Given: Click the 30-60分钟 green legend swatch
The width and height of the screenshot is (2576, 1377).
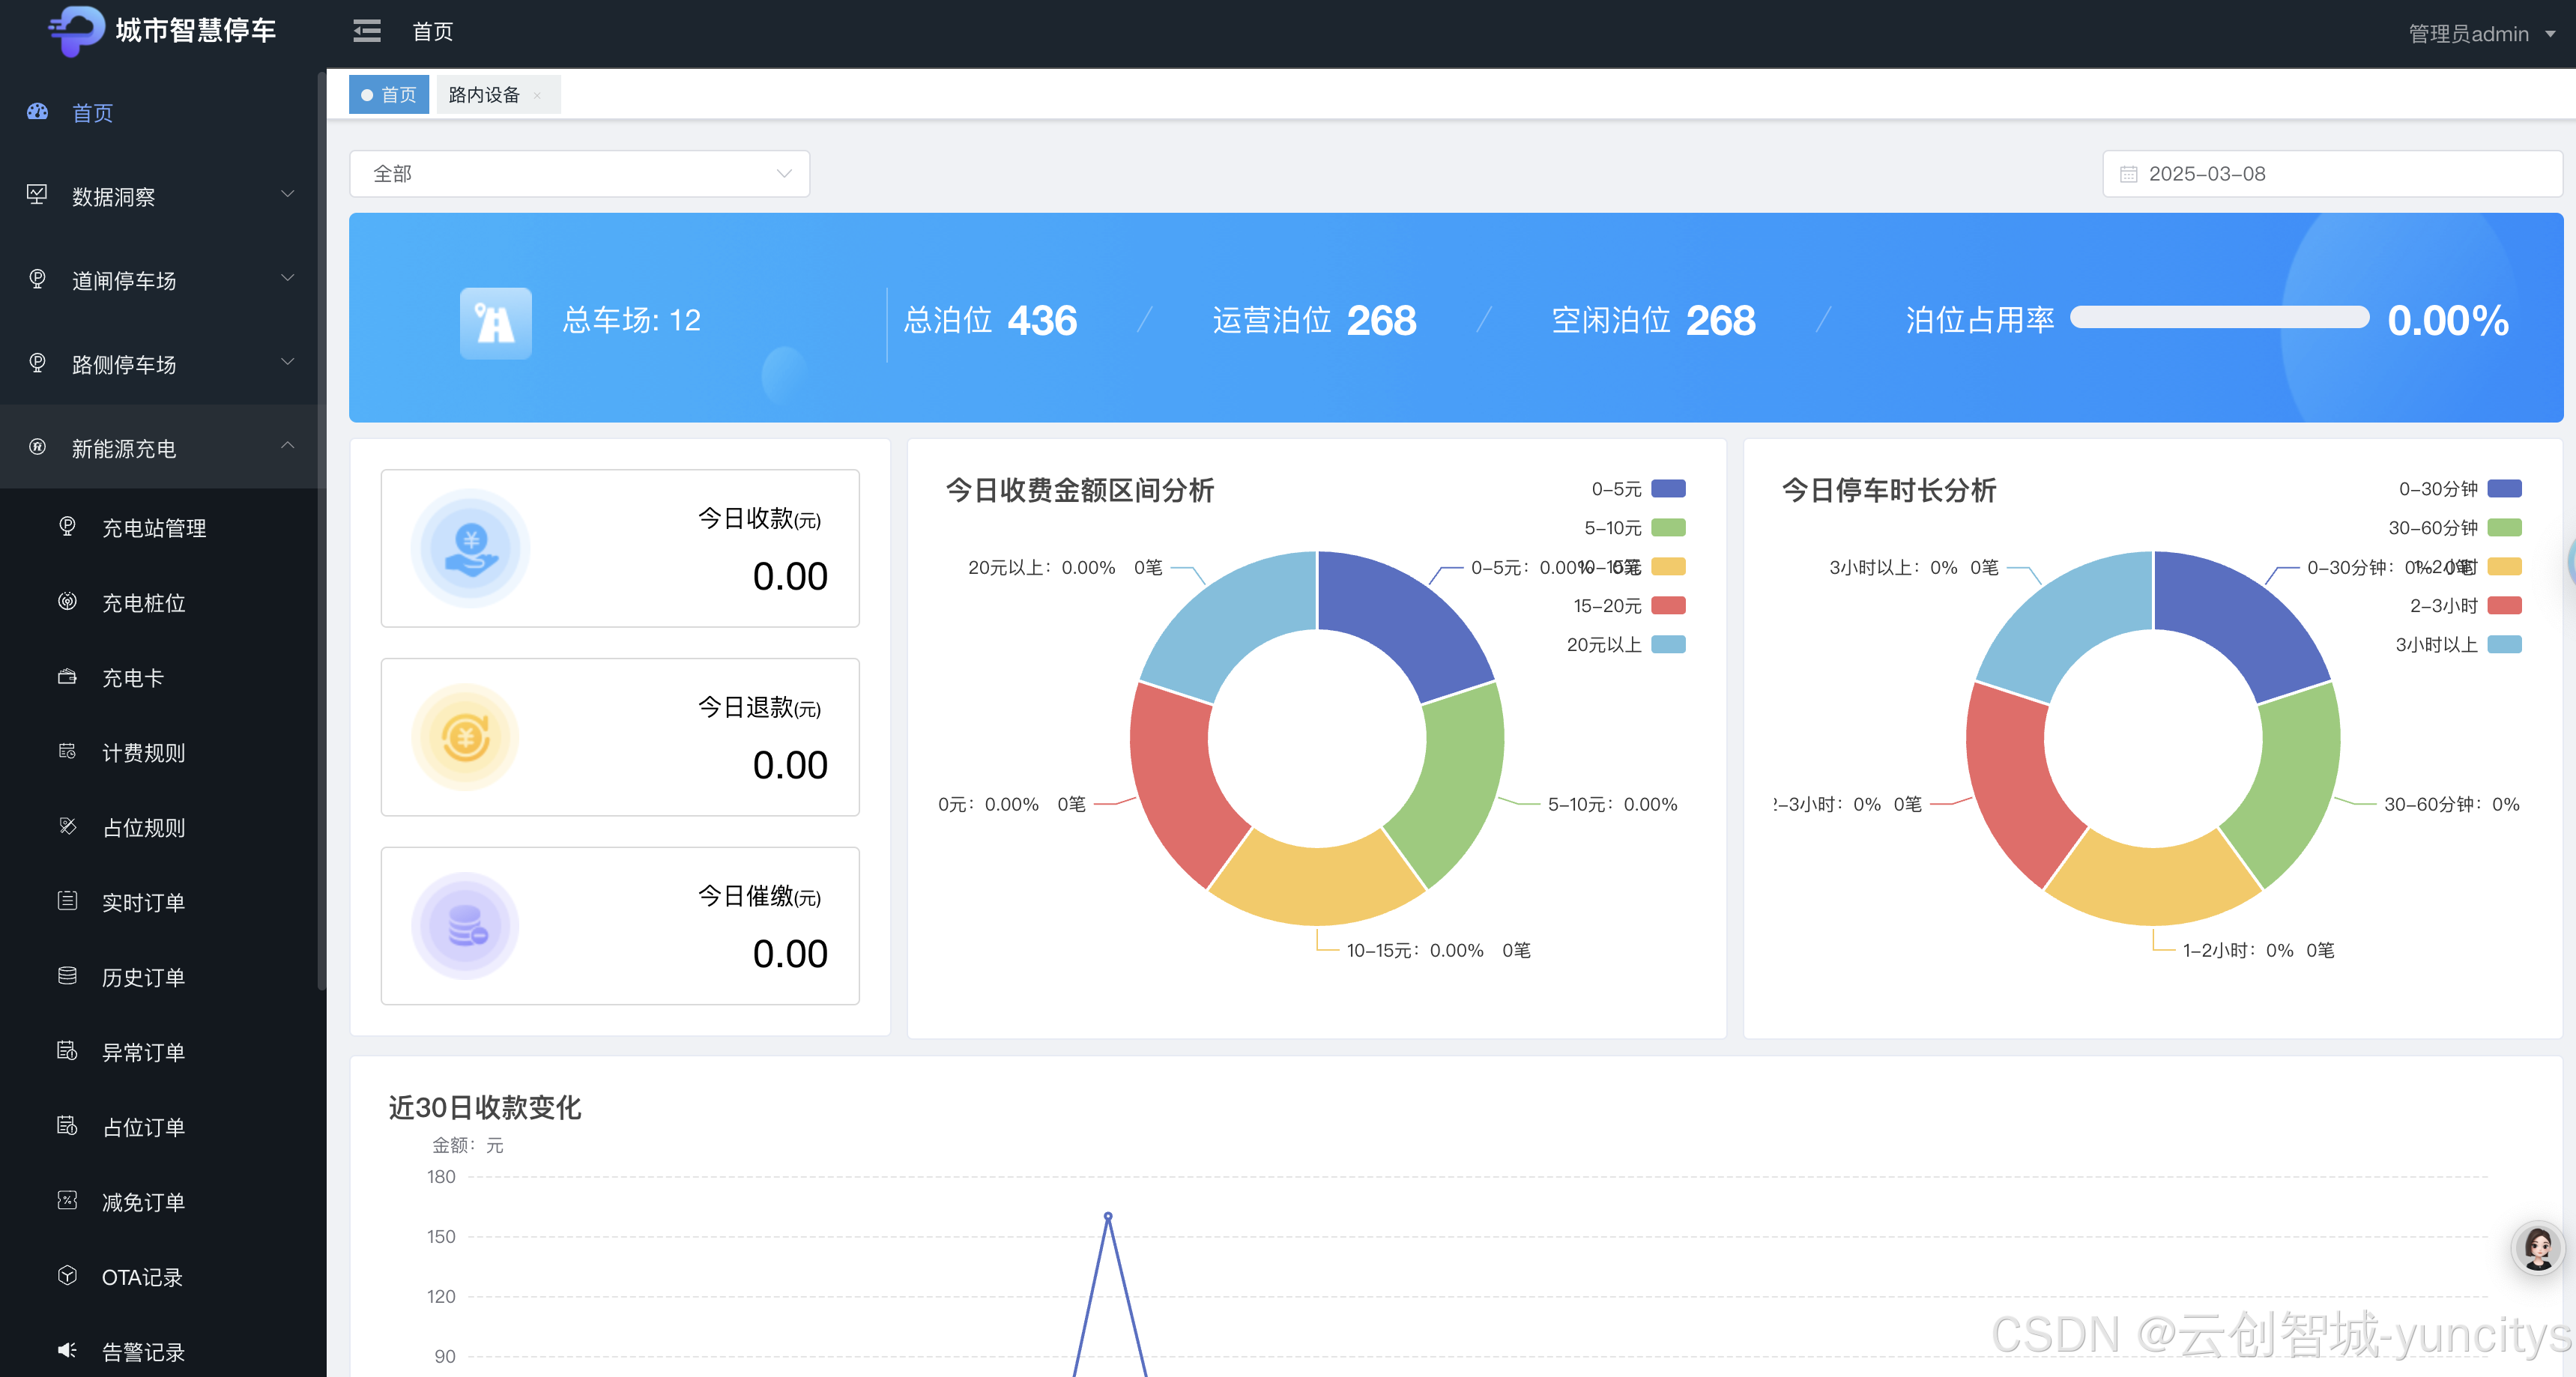Looking at the screenshot, I should [2503, 528].
